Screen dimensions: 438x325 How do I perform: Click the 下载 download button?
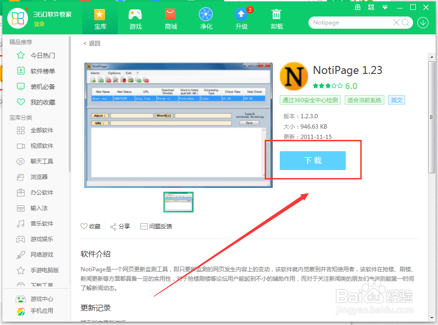(x=313, y=161)
